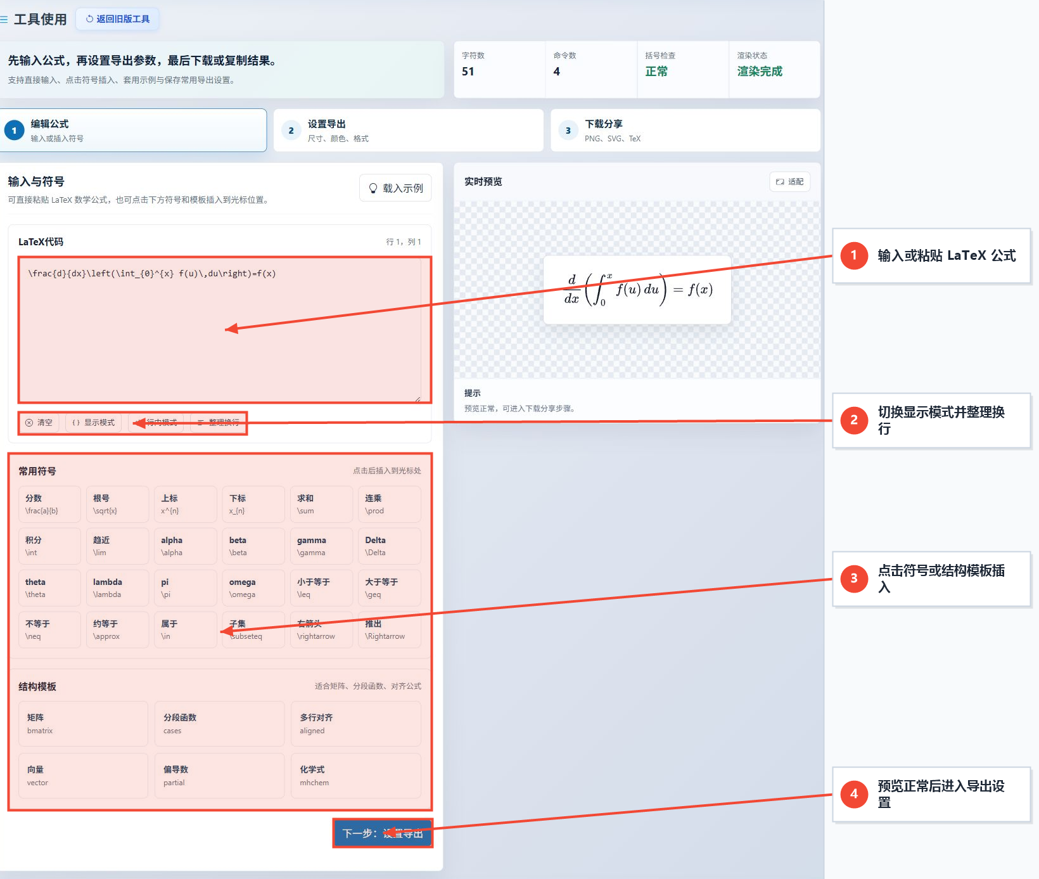This screenshot has width=1039, height=879.
Task: Insert the 求和 \sum symbol
Action: tap(321, 504)
